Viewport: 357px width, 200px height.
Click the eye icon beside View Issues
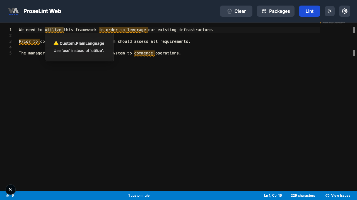coord(327,195)
